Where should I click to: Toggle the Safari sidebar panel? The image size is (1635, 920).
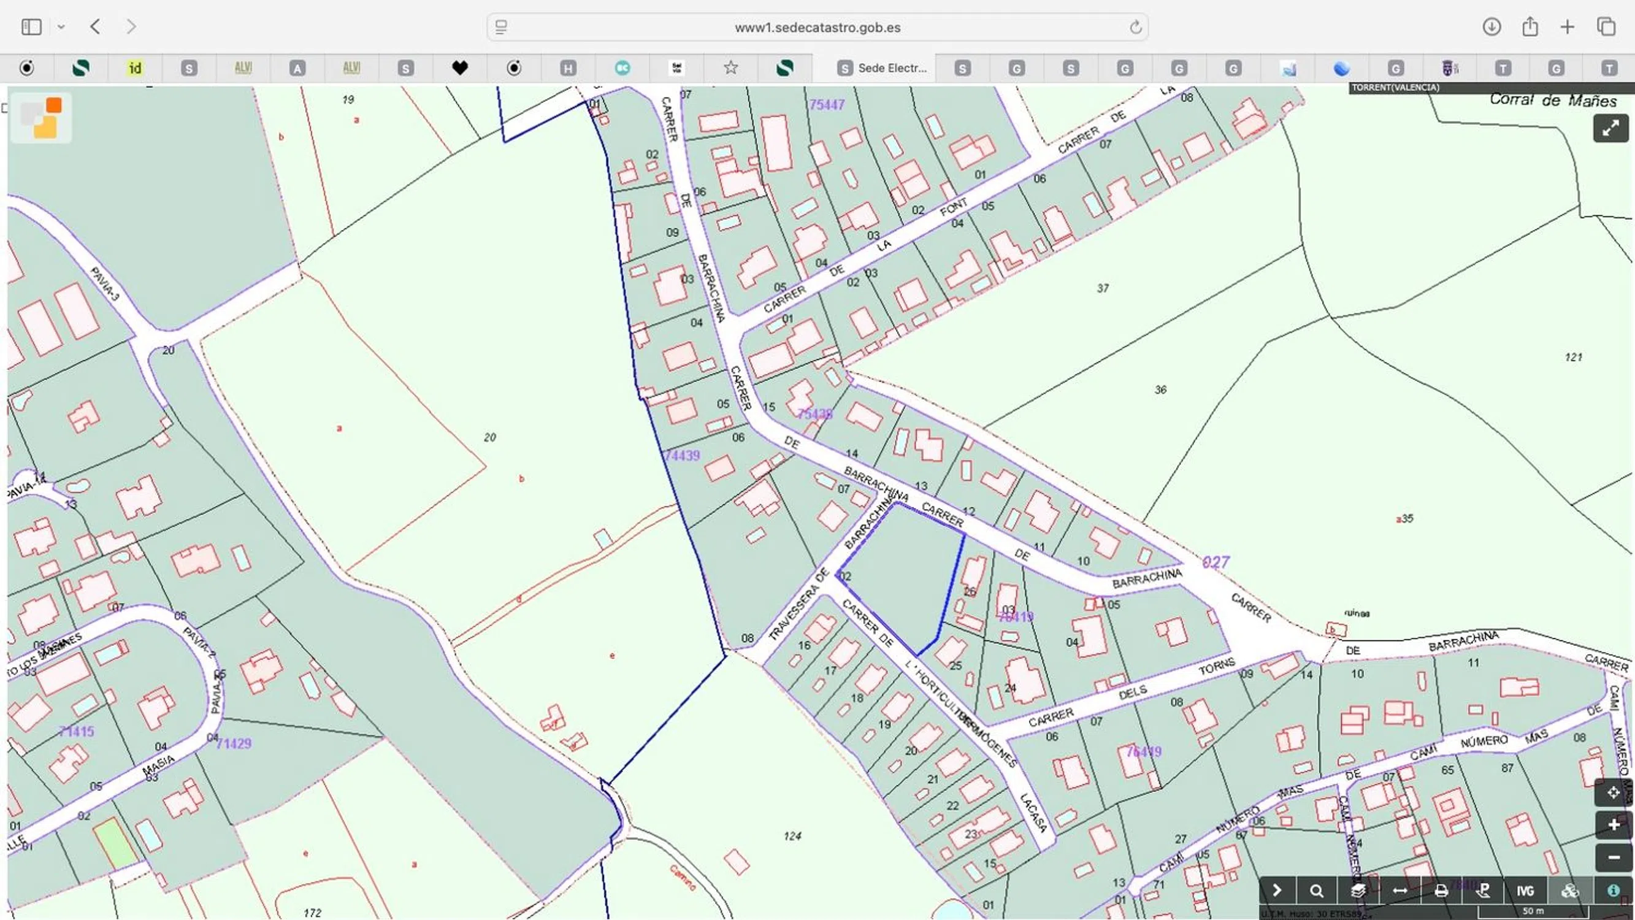click(31, 26)
